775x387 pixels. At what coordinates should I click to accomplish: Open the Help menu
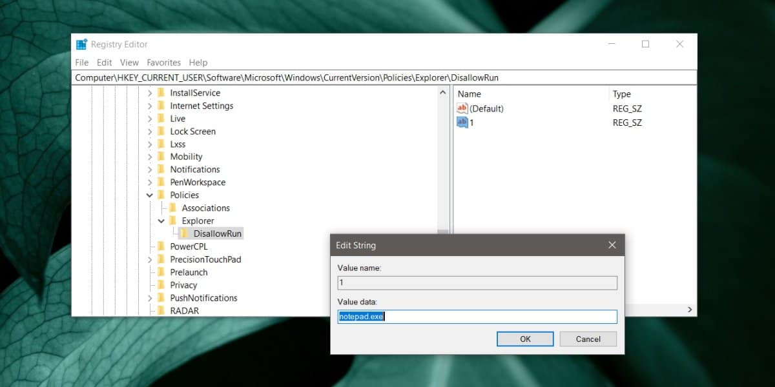point(198,63)
